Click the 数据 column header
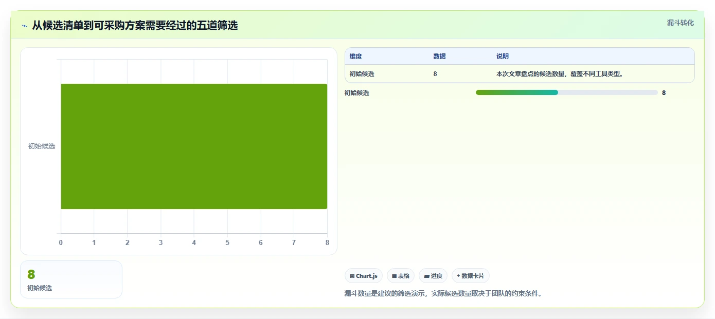 (439, 57)
